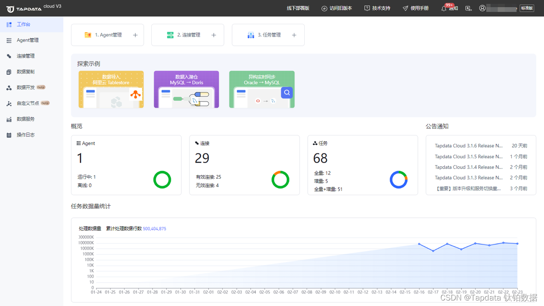Click the 自定义节点 sidebar icon

coord(9,104)
